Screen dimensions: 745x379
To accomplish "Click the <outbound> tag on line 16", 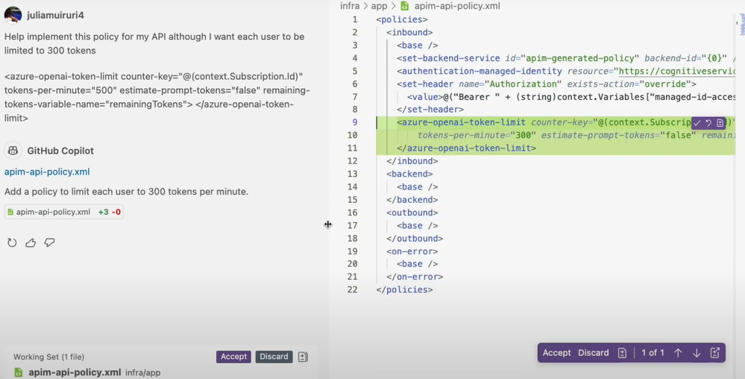I will [412, 213].
